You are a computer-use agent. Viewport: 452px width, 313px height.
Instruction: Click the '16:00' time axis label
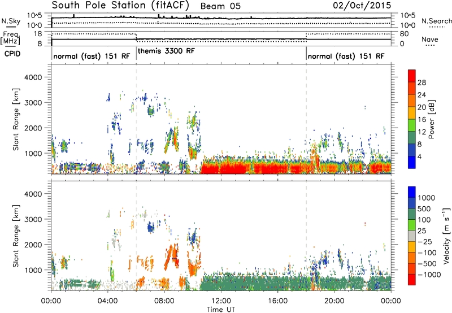[277, 301]
